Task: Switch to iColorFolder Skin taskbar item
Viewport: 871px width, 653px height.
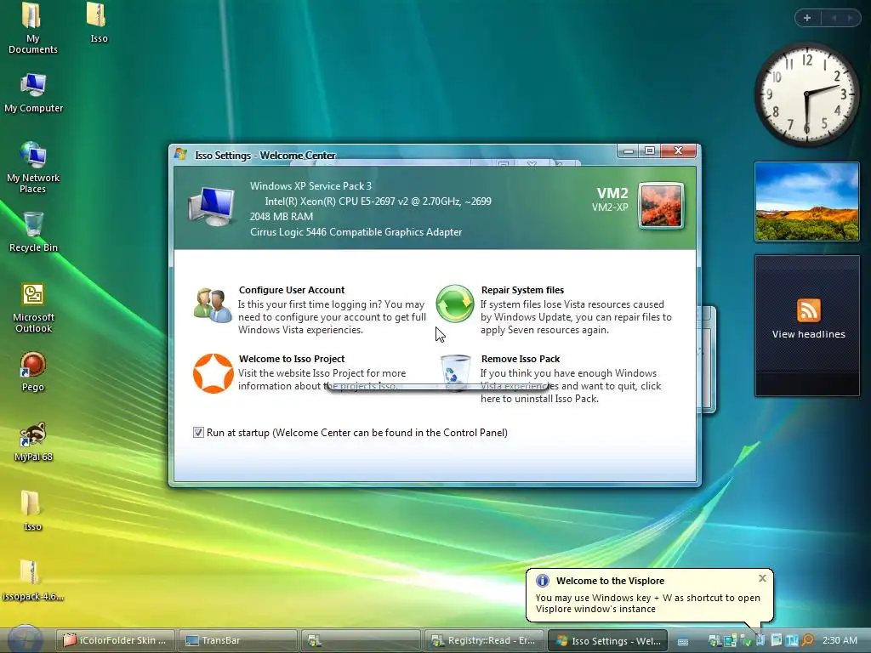Action: 116,640
